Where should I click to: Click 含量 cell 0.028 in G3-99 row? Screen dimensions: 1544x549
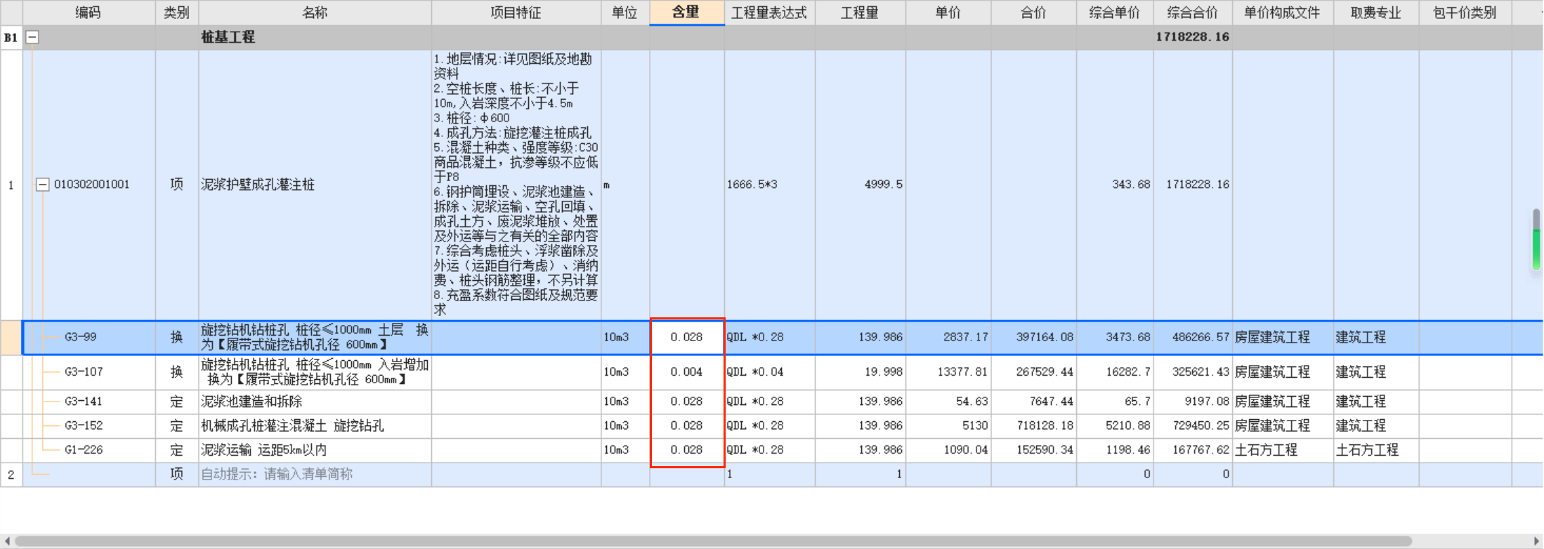click(687, 337)
